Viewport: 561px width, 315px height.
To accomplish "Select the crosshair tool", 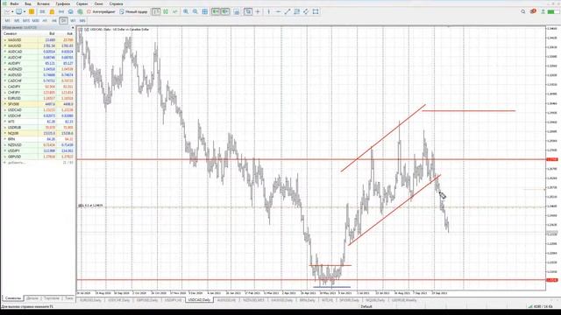I will [258, 11].
